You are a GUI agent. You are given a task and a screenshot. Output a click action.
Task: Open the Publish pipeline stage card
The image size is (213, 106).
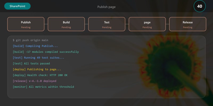click(26, 24)
